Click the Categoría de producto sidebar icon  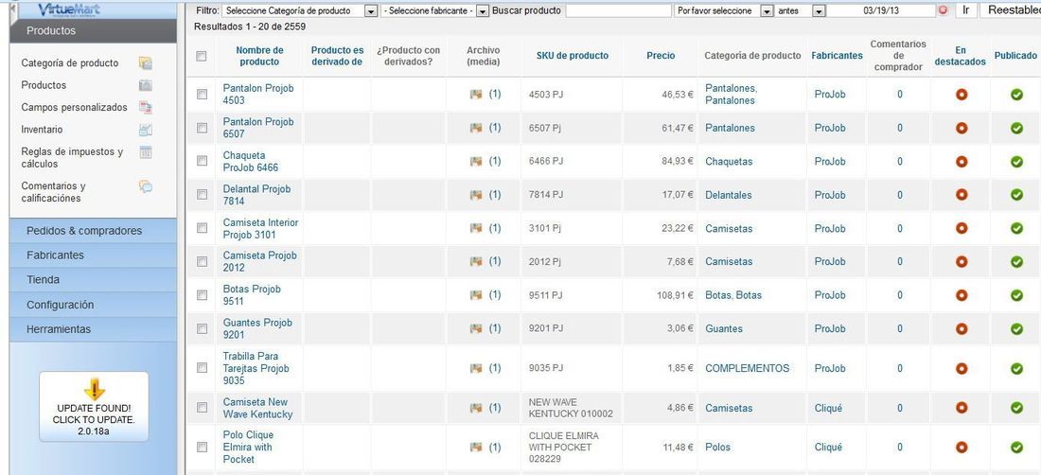coord(146,63)
